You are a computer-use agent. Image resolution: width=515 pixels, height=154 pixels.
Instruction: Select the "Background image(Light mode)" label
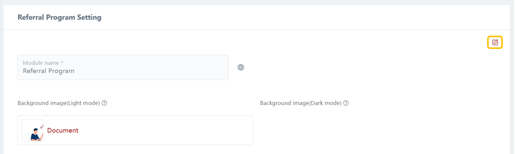click(x=59, y=103)
